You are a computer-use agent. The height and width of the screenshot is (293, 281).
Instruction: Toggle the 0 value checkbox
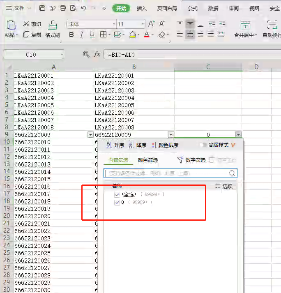[117, 202]
